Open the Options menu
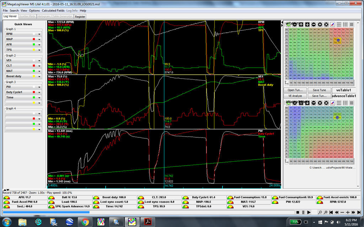The image size is (364, 227). (x=34, y=10)
